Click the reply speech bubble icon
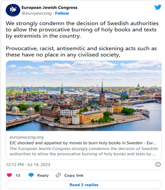The width and height of the screenshot is (165, 190). [x=31, y=175]
